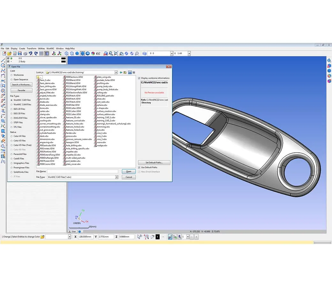
Task: Click the multicolor cube display icon
Action: 93,54
